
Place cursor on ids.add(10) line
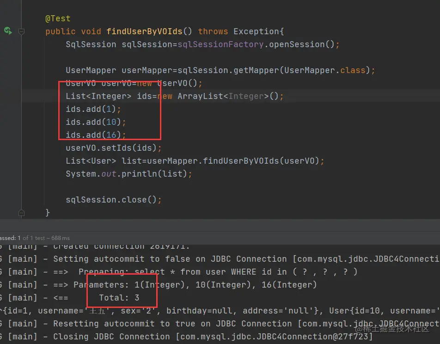click(x=96, y=122)
